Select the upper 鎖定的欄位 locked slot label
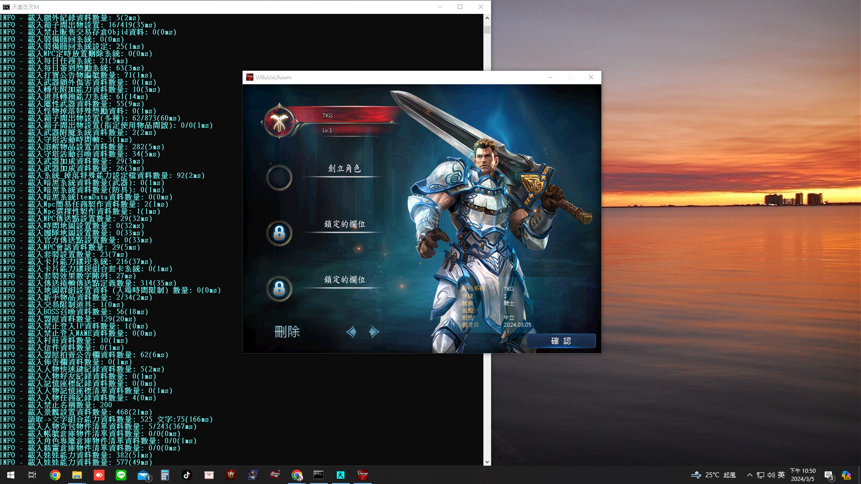The width and height of the screenshot is (861, 484). coord(344,224)
